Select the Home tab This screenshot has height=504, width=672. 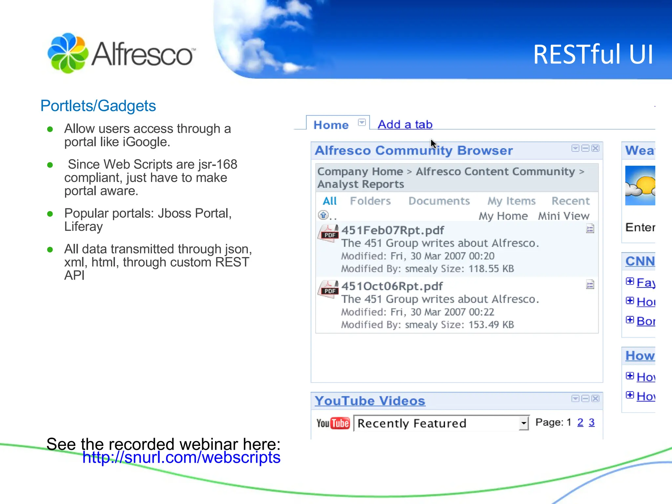tap(331, 125)
